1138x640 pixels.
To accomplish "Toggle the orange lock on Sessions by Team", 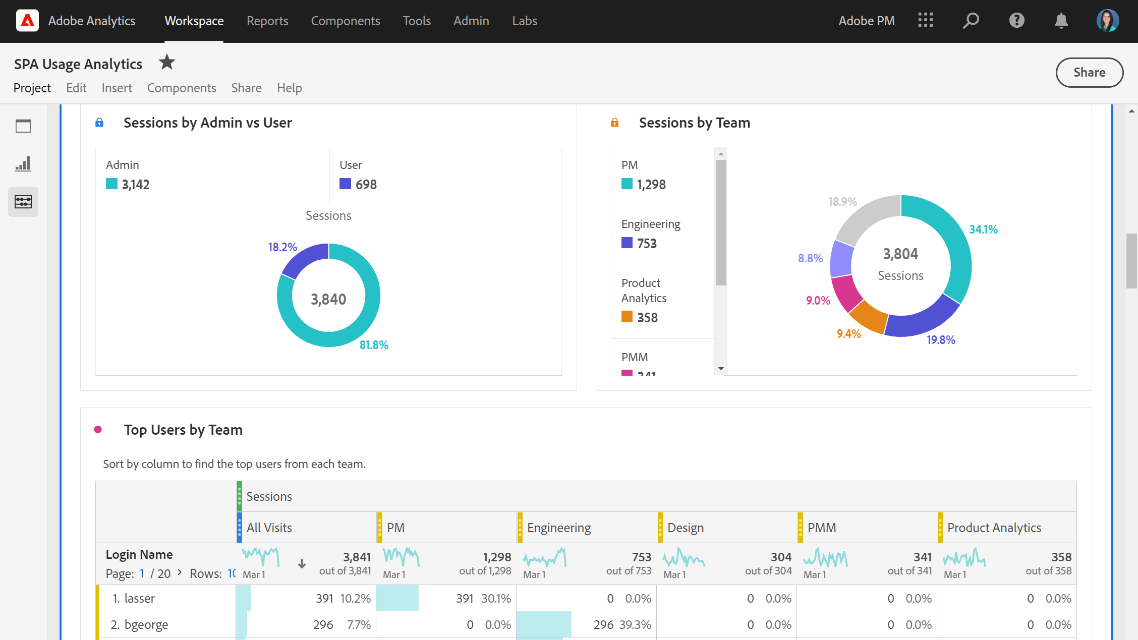I will click(x=614, y=123).
